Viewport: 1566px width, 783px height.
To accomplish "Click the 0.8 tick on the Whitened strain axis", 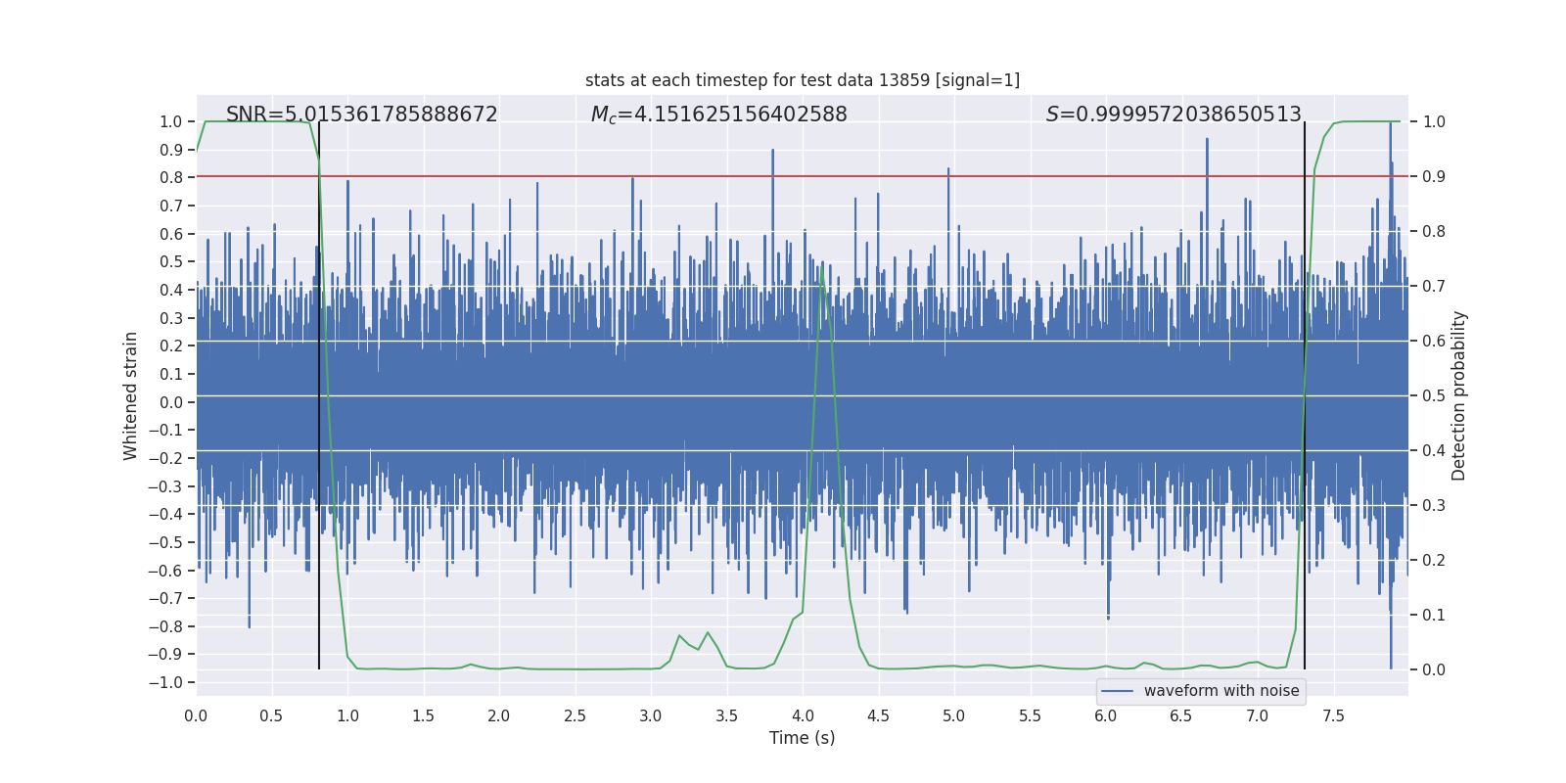I will point(171,178).
